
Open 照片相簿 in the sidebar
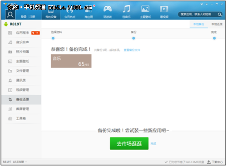click(21, 52)
